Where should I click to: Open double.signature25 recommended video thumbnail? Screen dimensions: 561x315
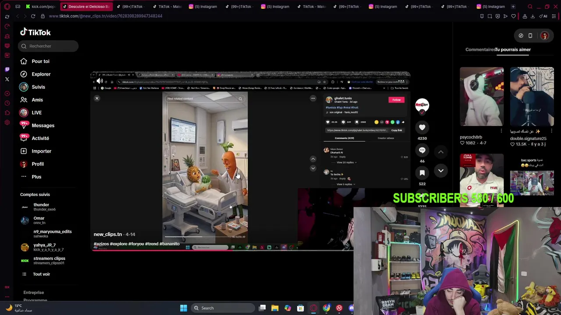click(532, 96)
